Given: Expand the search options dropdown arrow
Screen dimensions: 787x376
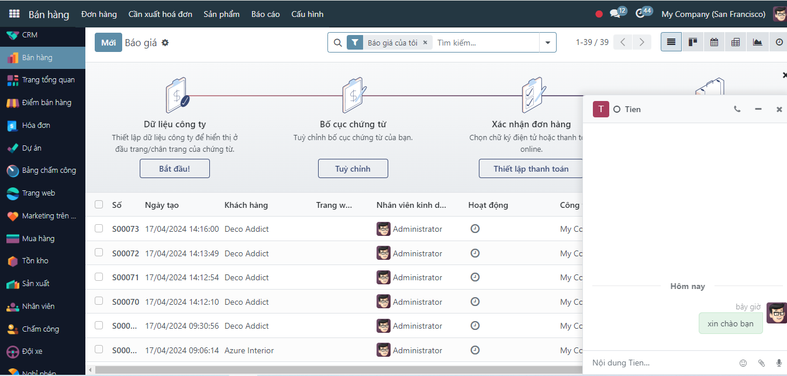Looking at the screenshot, I should tap(548, 43).
